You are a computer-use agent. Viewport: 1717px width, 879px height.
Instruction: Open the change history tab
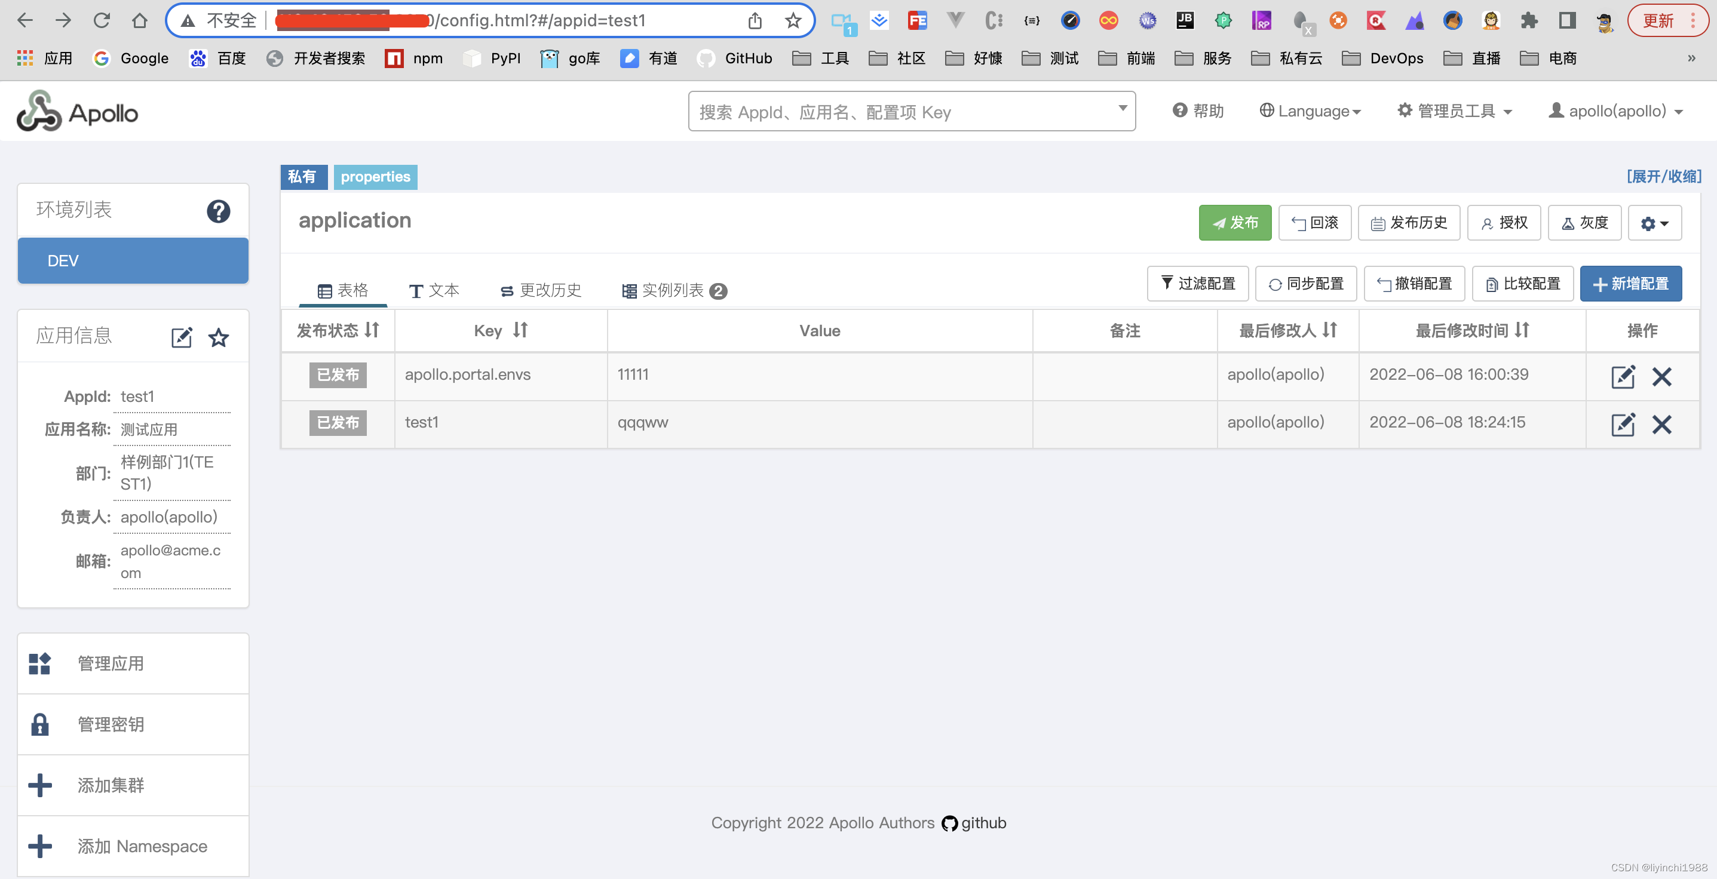tap(541, 291)
